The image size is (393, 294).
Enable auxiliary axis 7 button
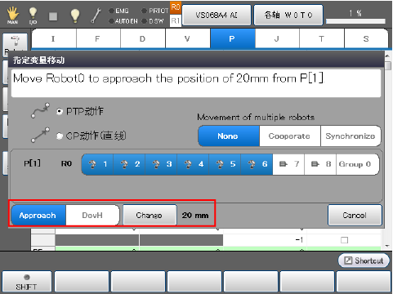point(288,164)
